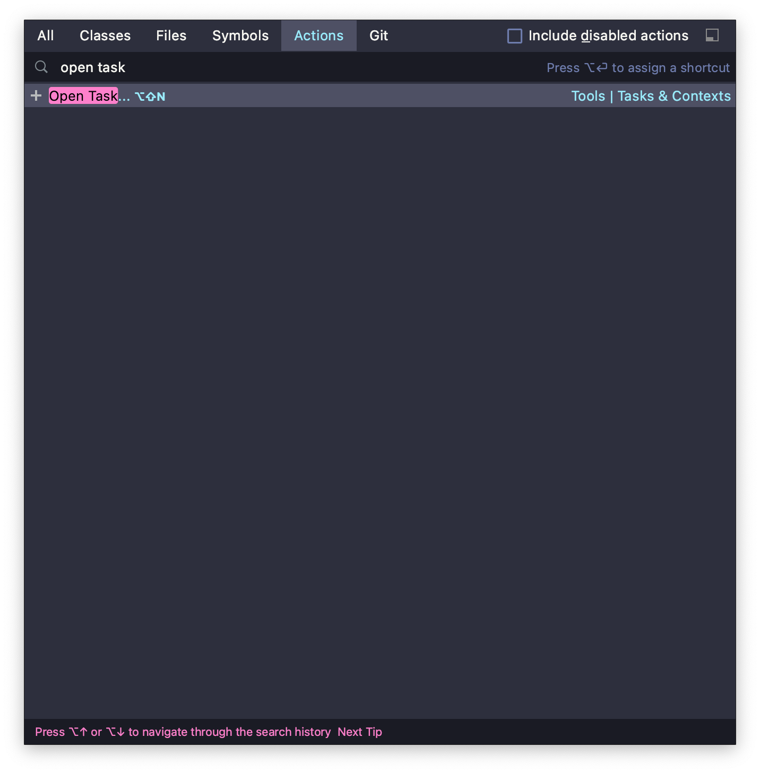Click the search history tip text
The width and height of the screenshot is (760, 773).
pyautogui.click(x=183, y=732)
